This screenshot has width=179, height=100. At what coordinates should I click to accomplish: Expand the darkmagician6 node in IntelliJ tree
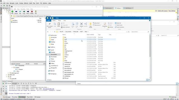click(8, 73)
